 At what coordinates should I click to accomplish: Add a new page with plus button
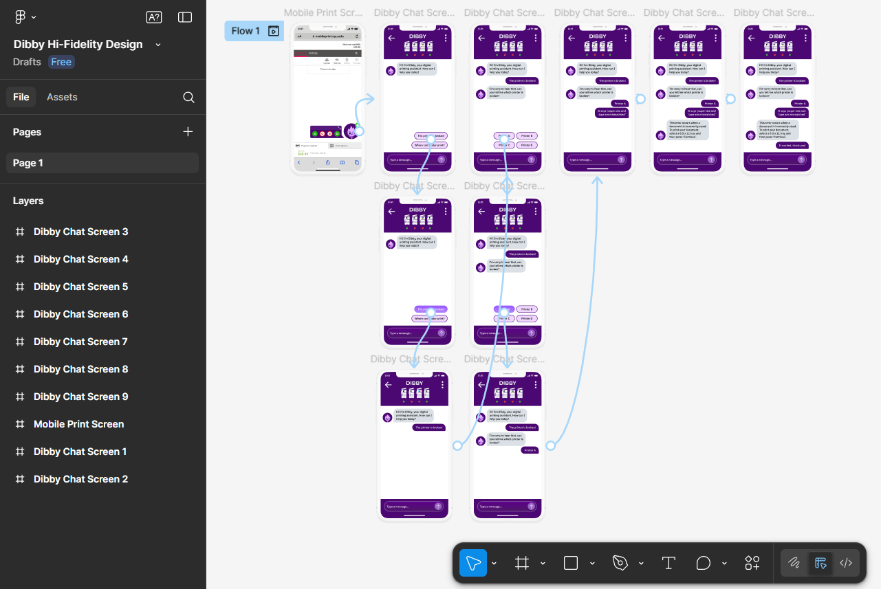[x=188, y=132]
